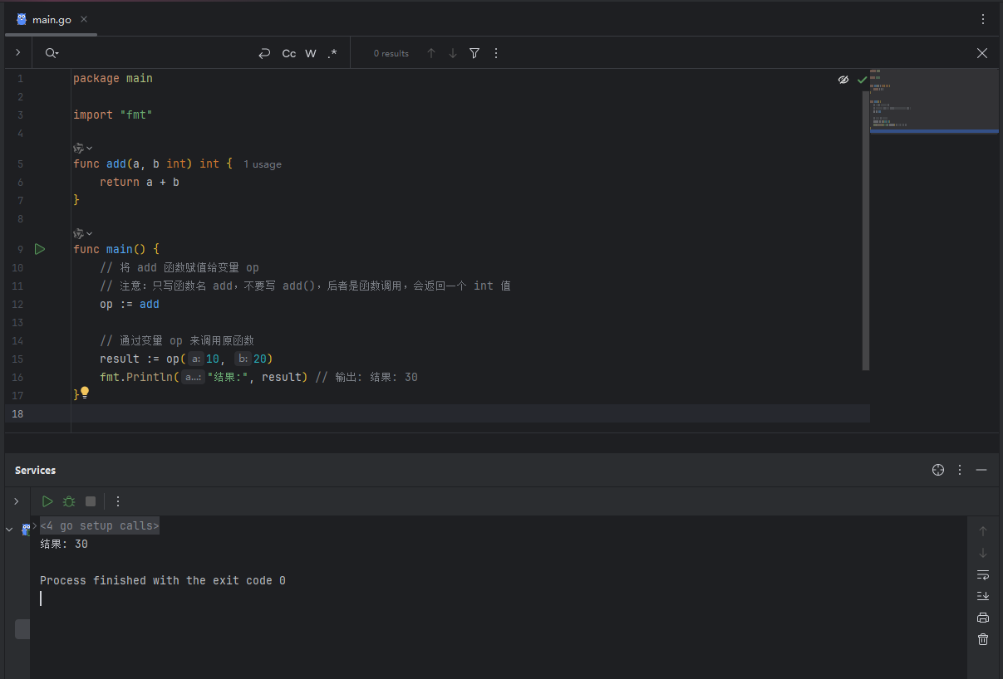Viewport: 1003px width, 679px height.
Task: Run main function from gutter icon
Action: pos(40,249)
